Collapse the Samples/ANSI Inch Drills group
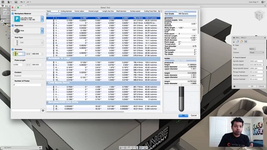This screenshot has height=150, width=267. pos(47,102)
